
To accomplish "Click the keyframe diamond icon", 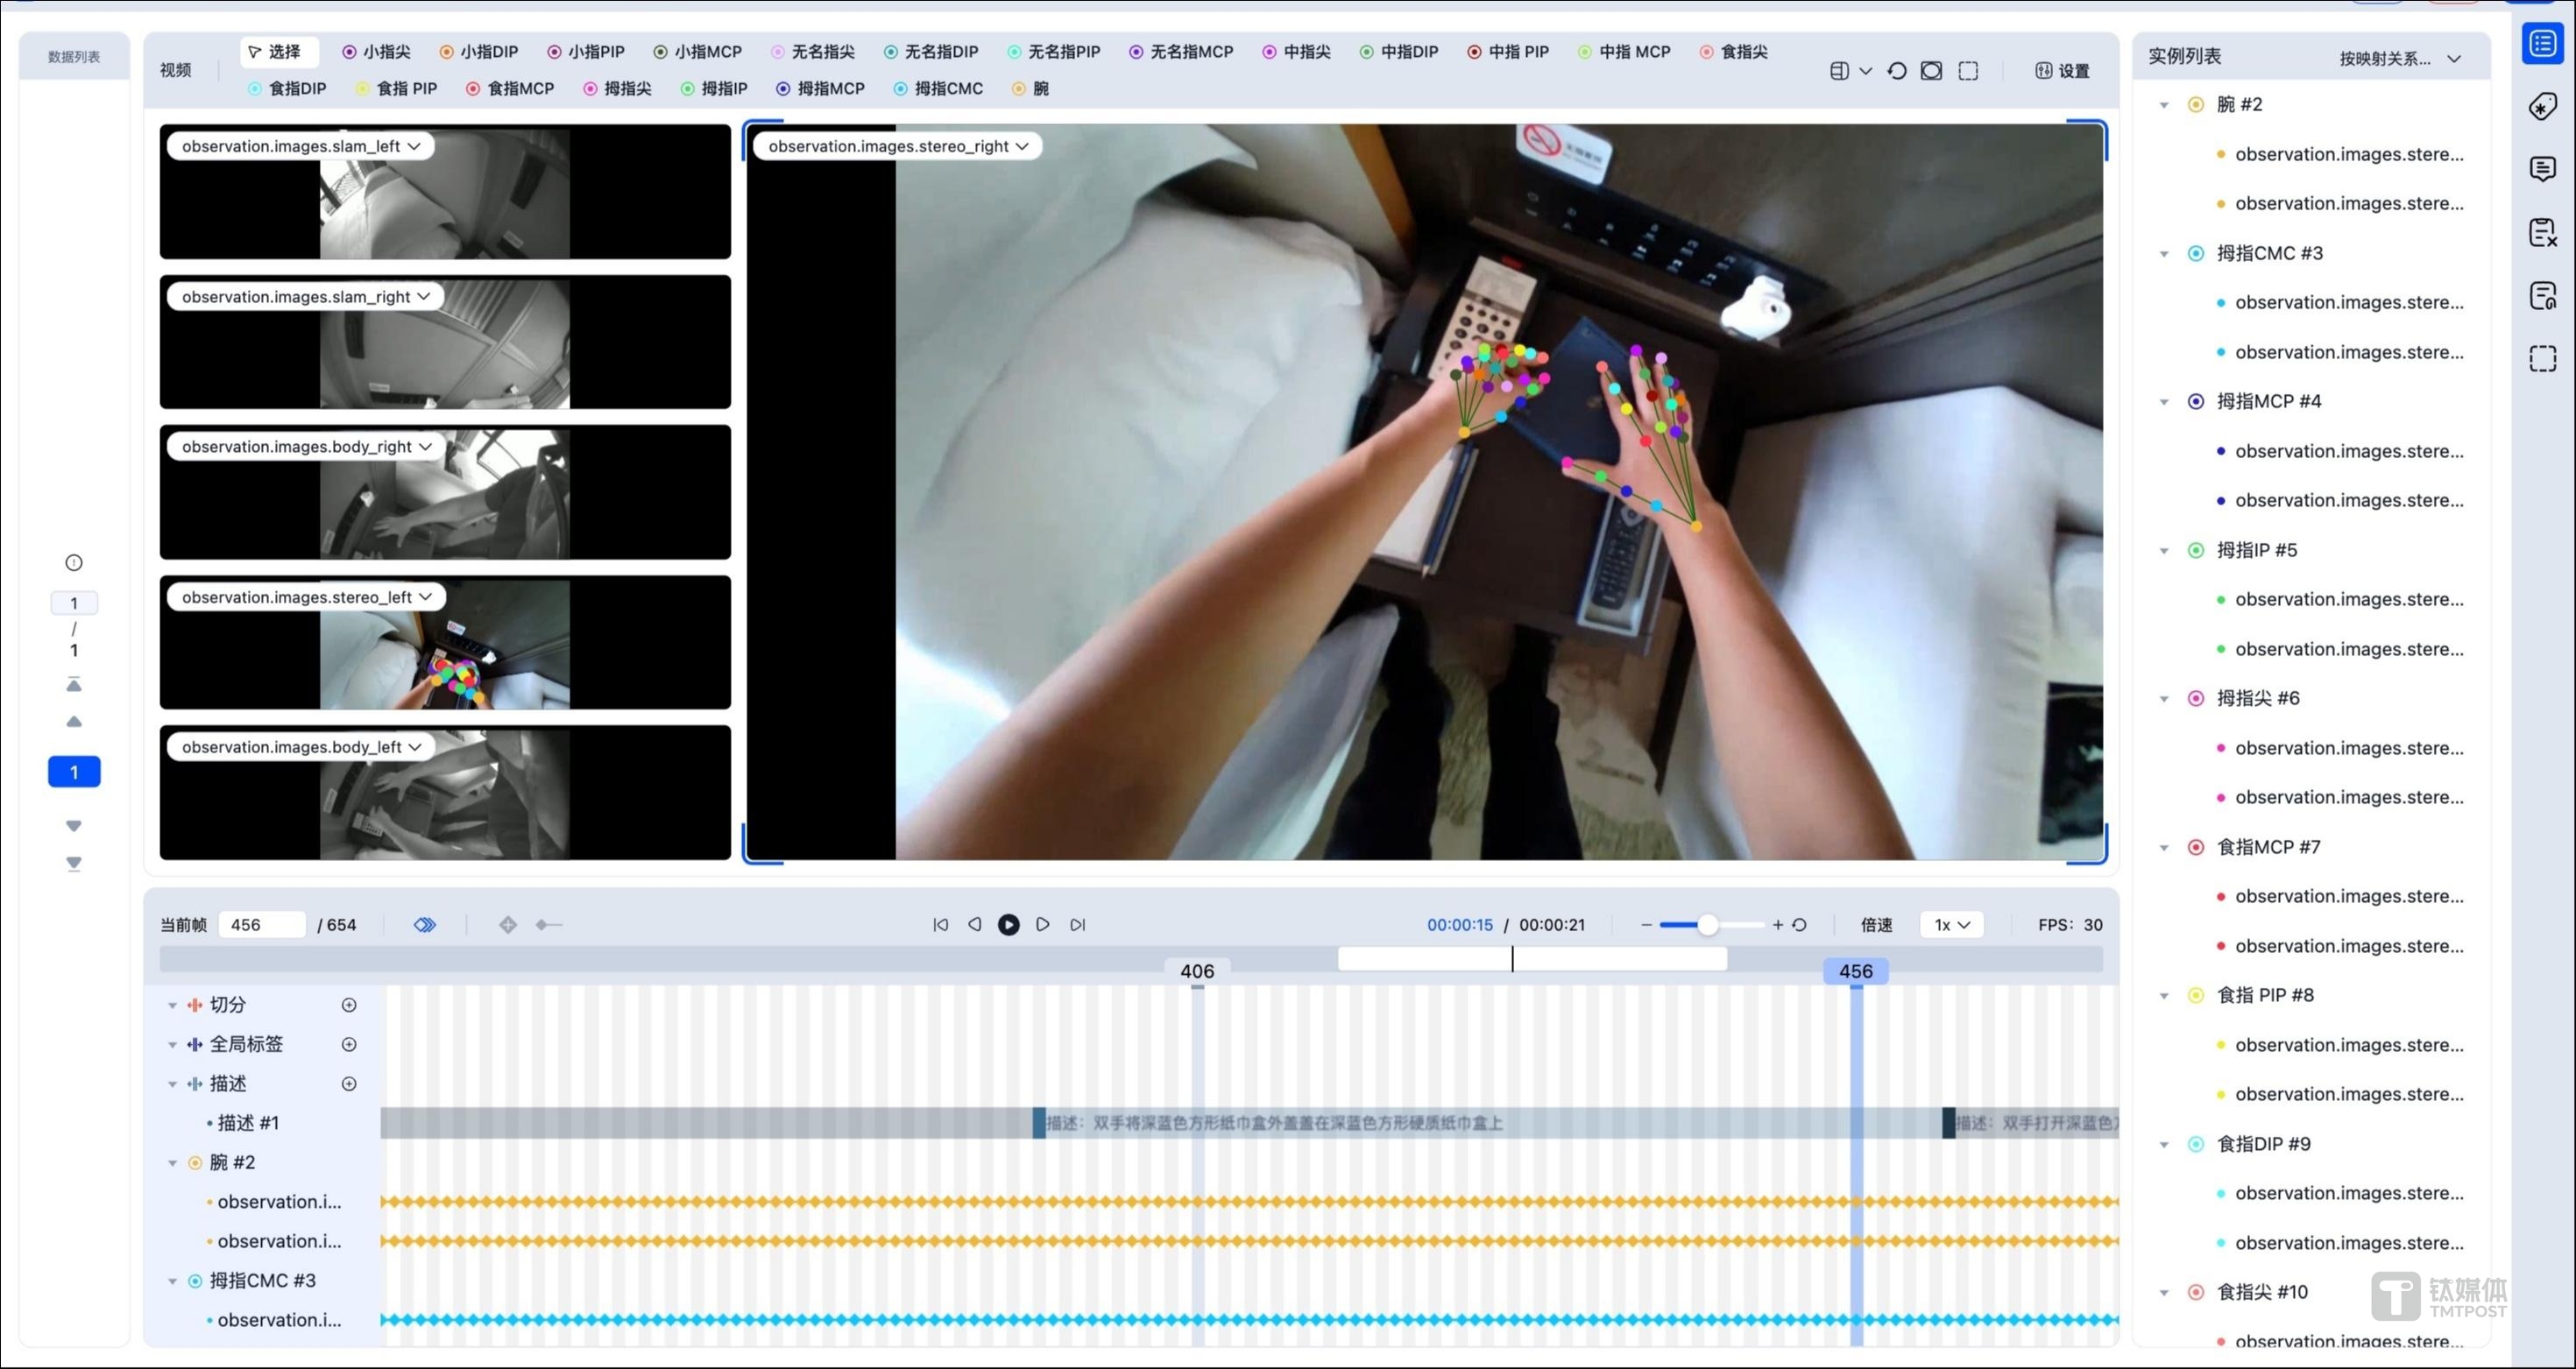I will [x=508, y=925].
